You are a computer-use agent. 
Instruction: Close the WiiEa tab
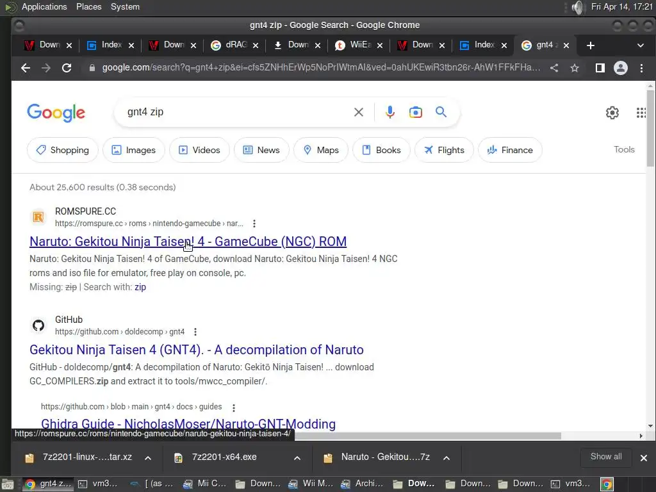(x=380, y=45)
